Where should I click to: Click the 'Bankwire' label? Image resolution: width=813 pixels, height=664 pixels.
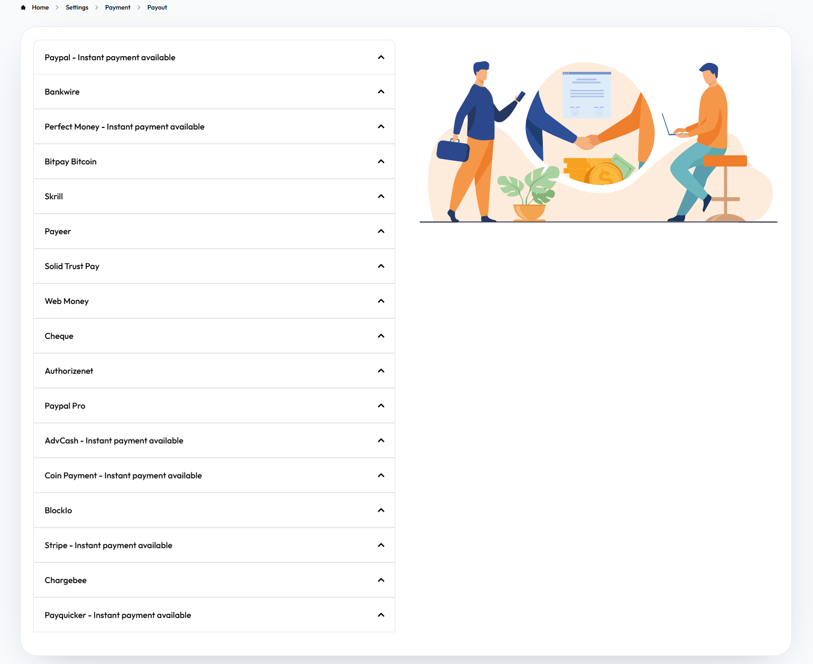62,92
